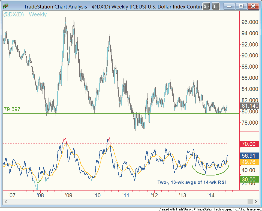Maximize the Chart Analysis window
Image resolution: width=262 pixels, height=211 pixels.
(241, 6)
